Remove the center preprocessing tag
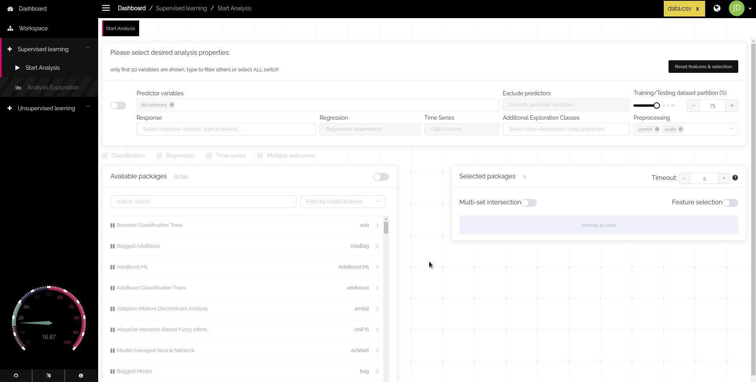 click(657, 129)
